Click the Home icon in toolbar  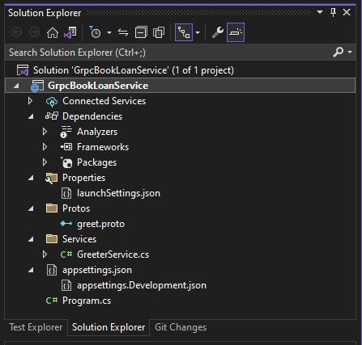click(x=53, y=32)
